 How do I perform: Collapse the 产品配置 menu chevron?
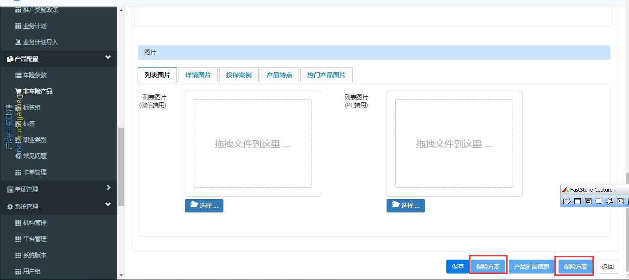(x=108, y=57)
